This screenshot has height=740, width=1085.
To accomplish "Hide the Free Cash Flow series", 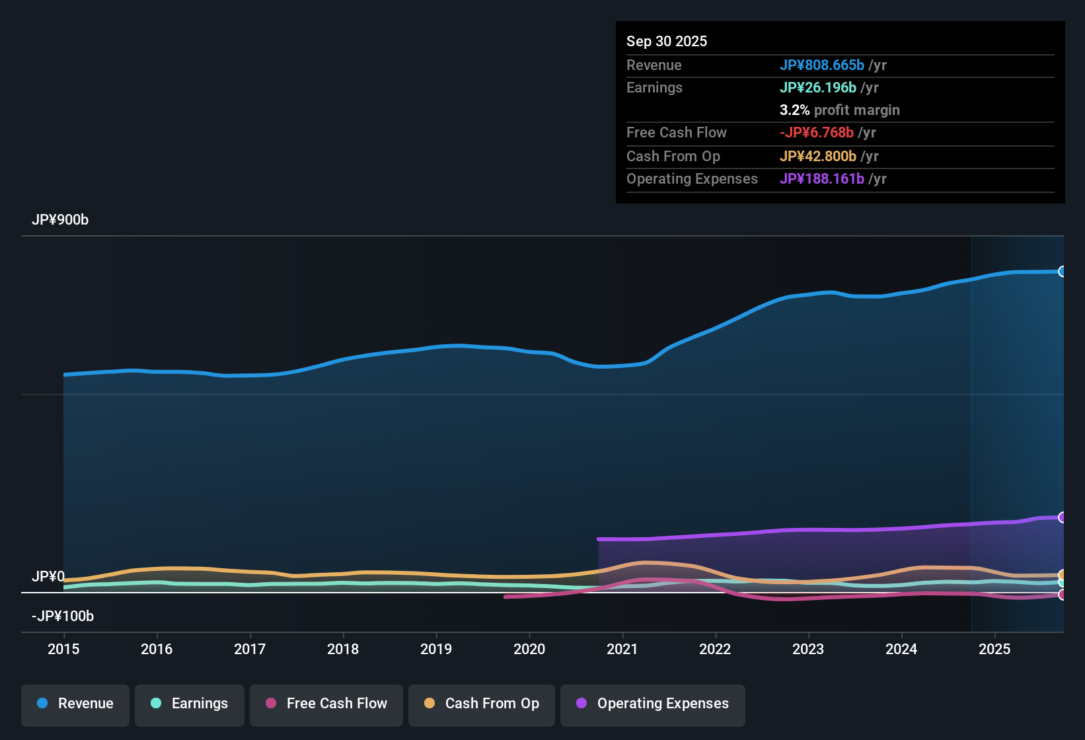I will point(326,704).
